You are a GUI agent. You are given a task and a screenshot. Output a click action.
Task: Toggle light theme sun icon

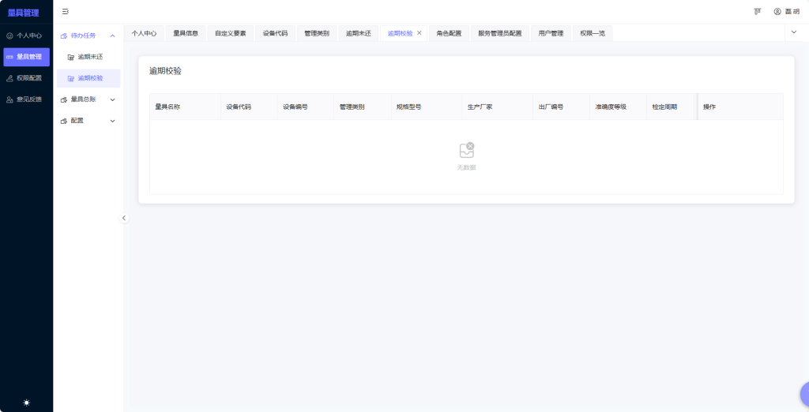26,403
